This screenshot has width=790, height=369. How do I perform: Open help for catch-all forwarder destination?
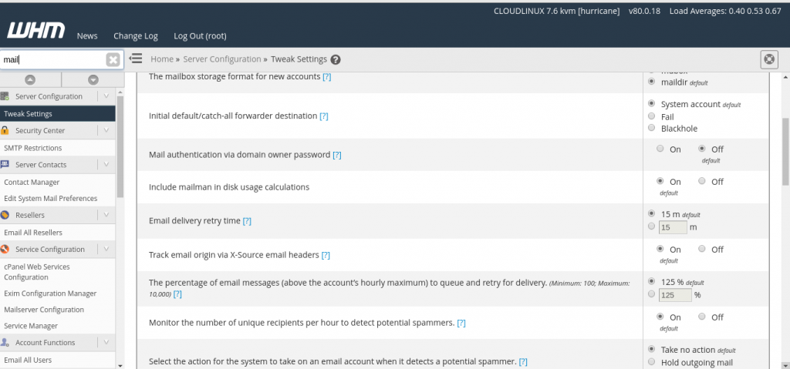(324, 116)
